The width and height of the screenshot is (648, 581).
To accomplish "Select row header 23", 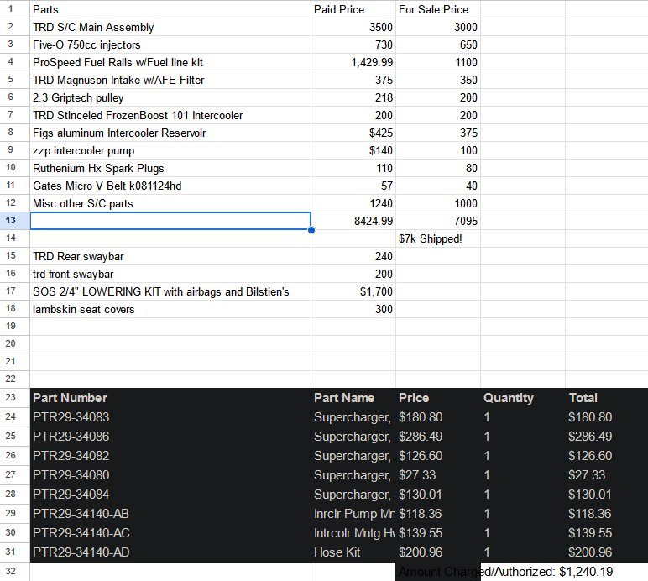I will click(15, 397).
